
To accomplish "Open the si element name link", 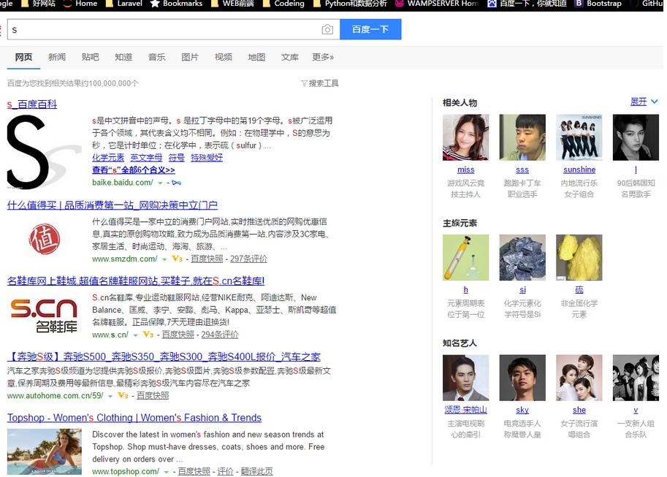I will tap(522, 290).
